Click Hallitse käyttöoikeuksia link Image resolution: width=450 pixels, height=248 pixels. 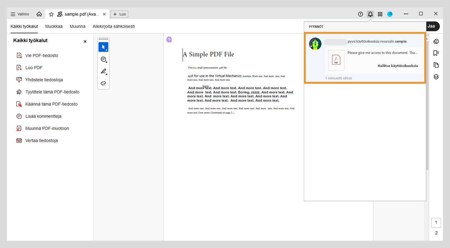coord(398,66)
